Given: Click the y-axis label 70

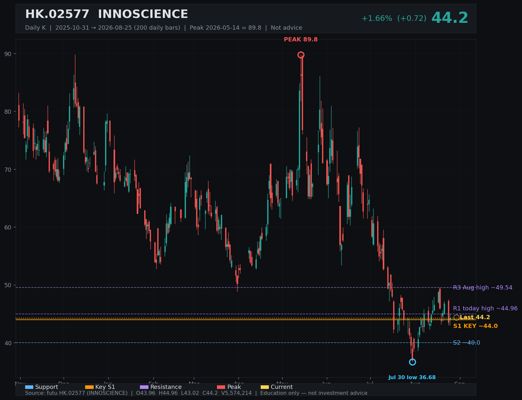Looking at the screenshot, I should coord(8,170).
